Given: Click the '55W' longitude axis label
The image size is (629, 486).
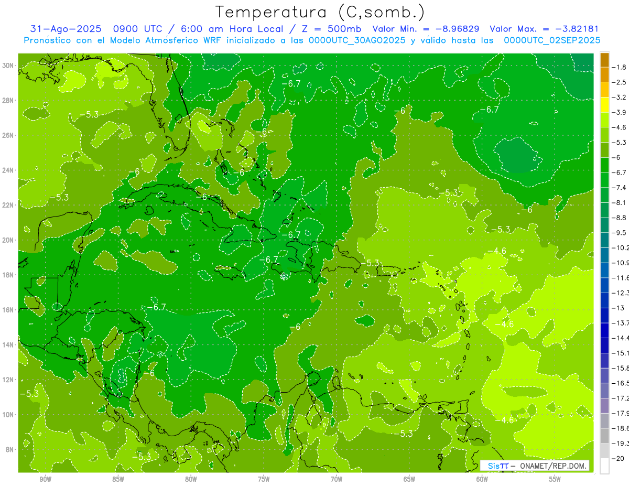Looking at the screenshot, I should 555,479.
